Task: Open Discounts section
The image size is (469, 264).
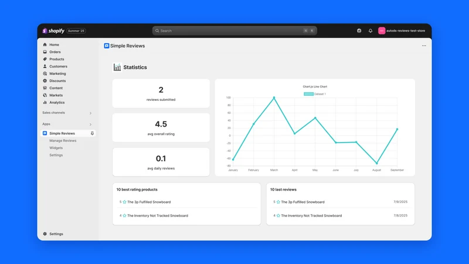Action: click(x=57, y=80)
